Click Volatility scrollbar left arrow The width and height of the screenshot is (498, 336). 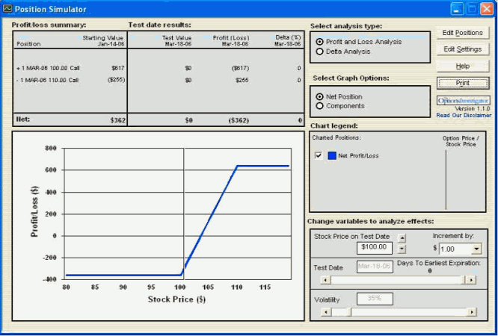(322, 311)
